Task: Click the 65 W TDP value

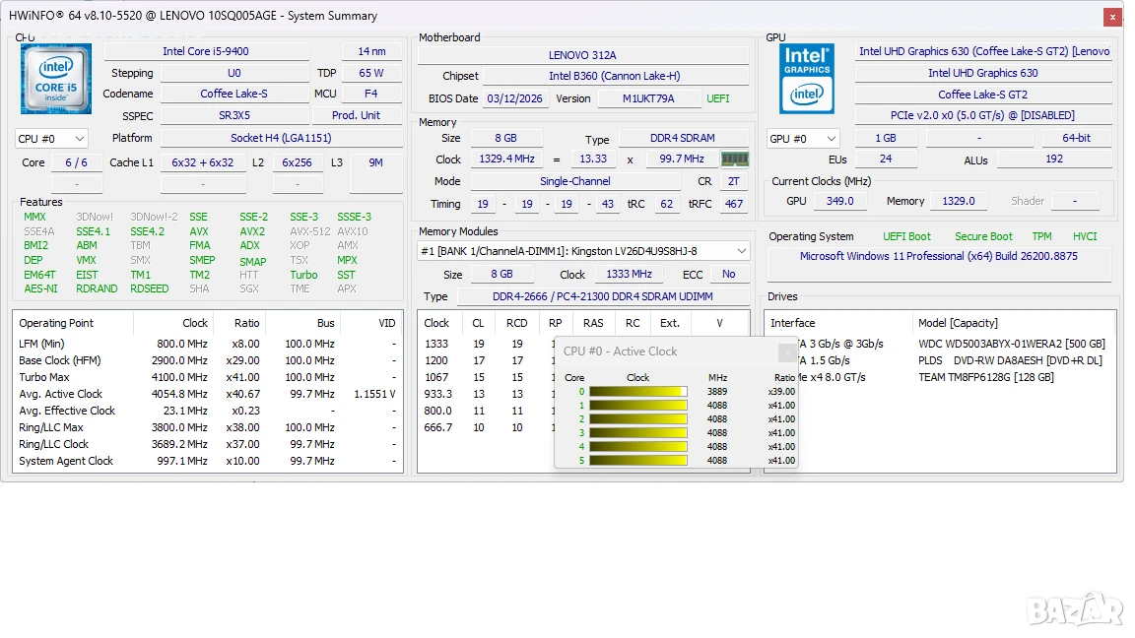Action: [x=371, y=73]
